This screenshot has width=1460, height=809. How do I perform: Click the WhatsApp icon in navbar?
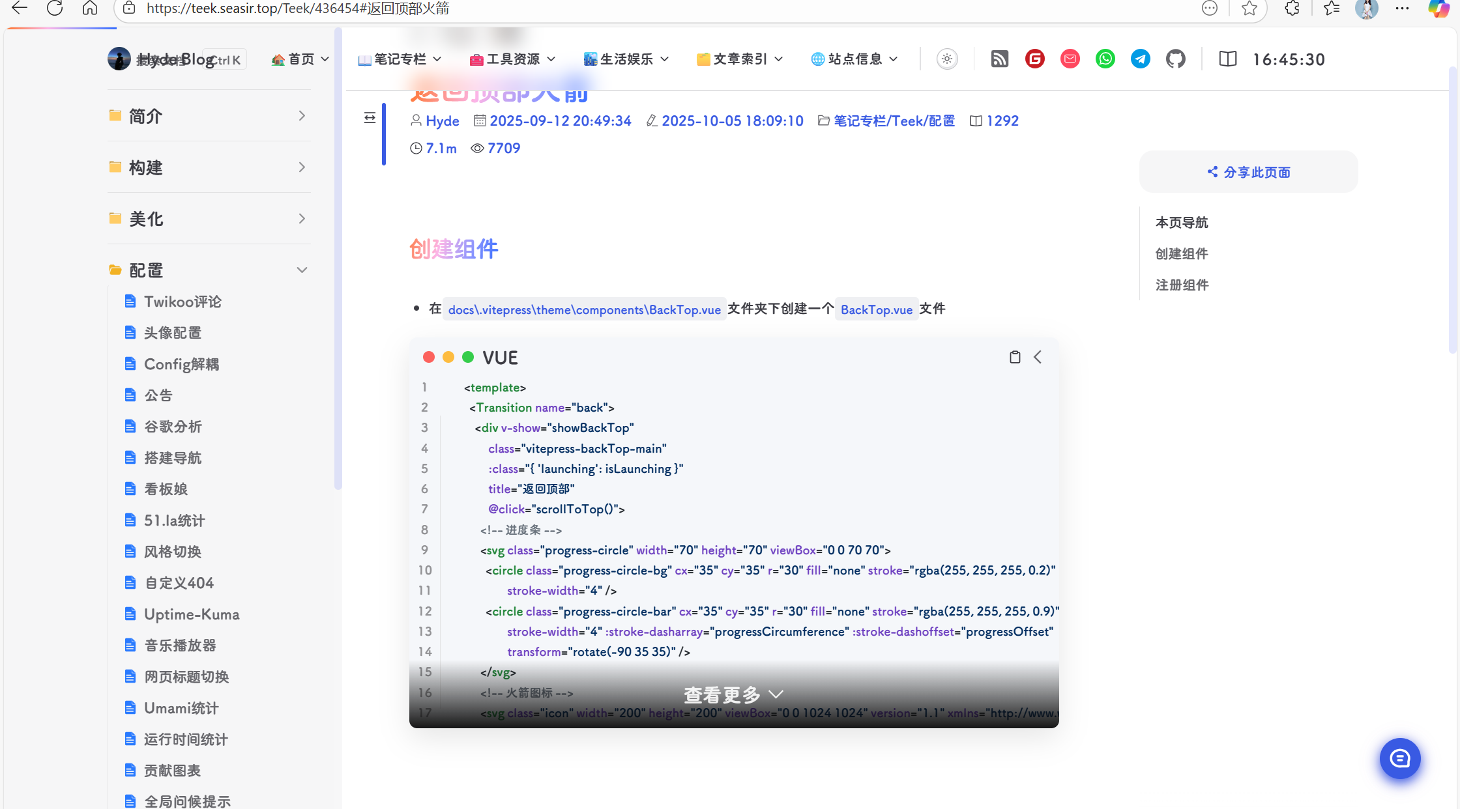click(1105, 59)
